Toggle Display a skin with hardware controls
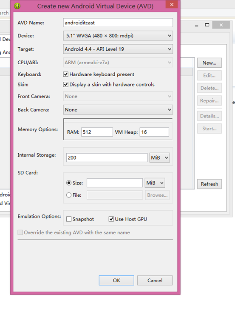This screenshot has width=235, height=318. click(x=65, y=84)
